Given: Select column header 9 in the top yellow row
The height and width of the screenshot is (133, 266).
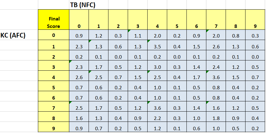Looking at the screenshot, I should tap(255, 26).
